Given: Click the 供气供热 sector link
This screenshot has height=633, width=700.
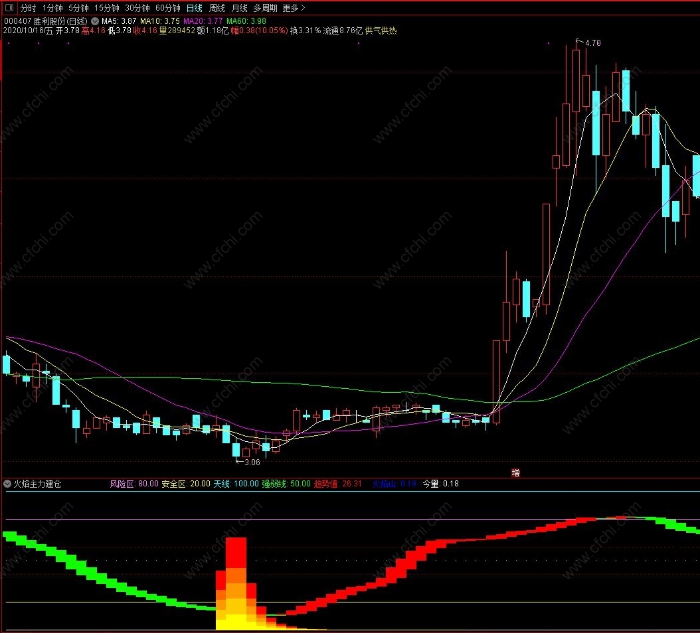Looking at the screenshot, I should (381, 31).
